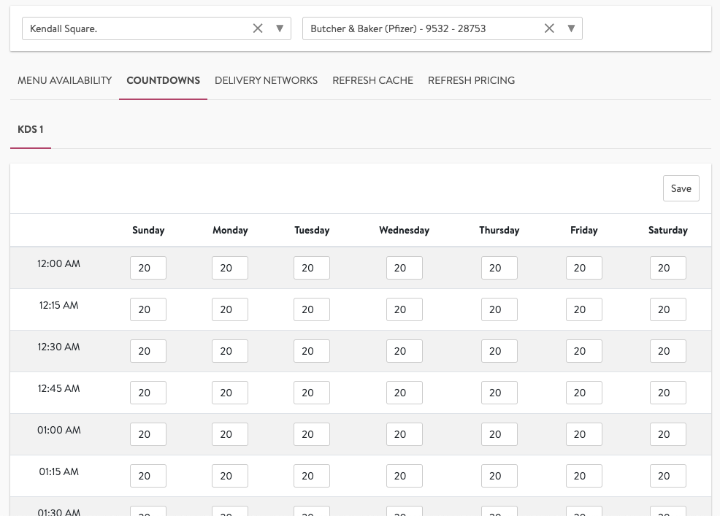Screen dimensions: 720x516
Task: Select Saturday's 12:00 AM countdown value
Action: pyautogui.click(x=668, y=268)
